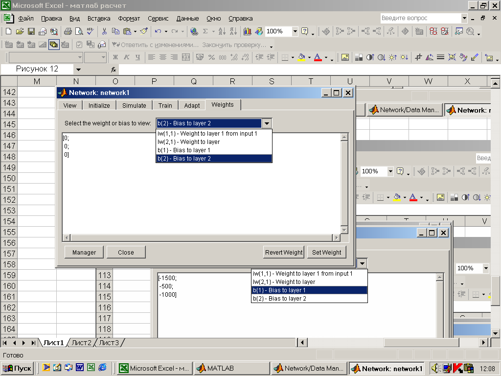Click the More Contrast icon
This screenshot has height=376, width=501.
370,58
